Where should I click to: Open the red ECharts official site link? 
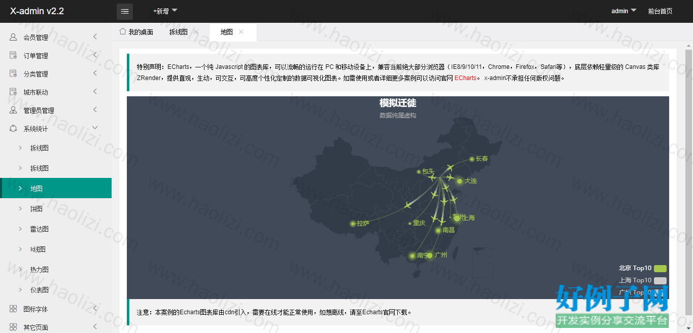[x=465, y=78]
